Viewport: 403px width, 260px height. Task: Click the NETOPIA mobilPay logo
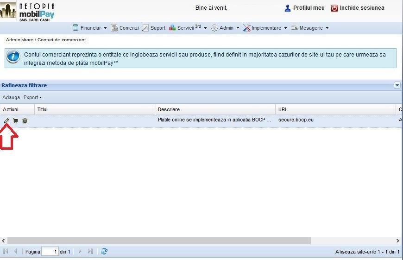[28, 11]
